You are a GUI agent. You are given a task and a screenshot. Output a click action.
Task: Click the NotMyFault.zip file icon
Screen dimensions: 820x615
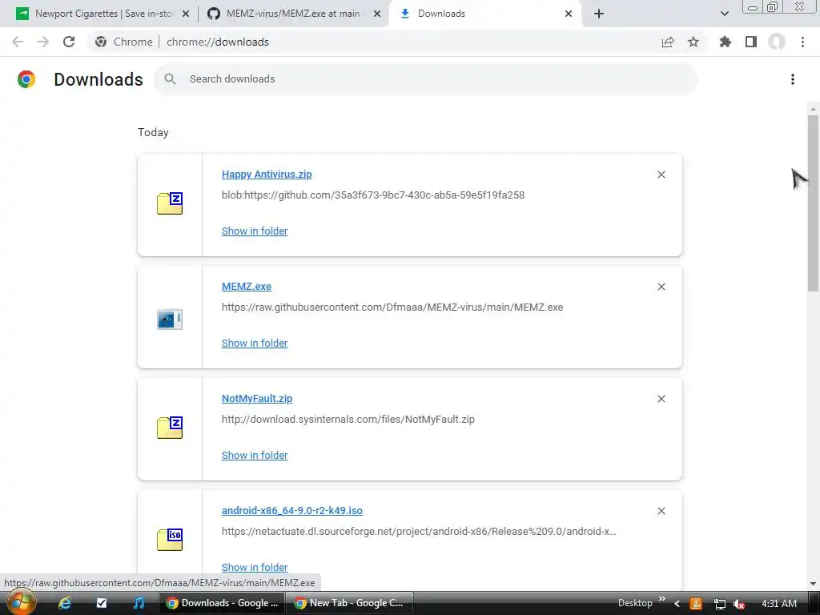[170, 428]
